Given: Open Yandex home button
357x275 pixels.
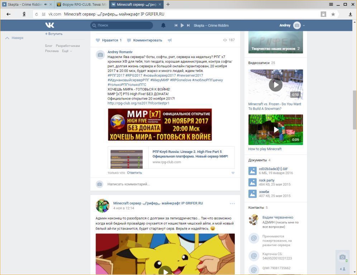Looking at the screenshot, I should point(24,14).
